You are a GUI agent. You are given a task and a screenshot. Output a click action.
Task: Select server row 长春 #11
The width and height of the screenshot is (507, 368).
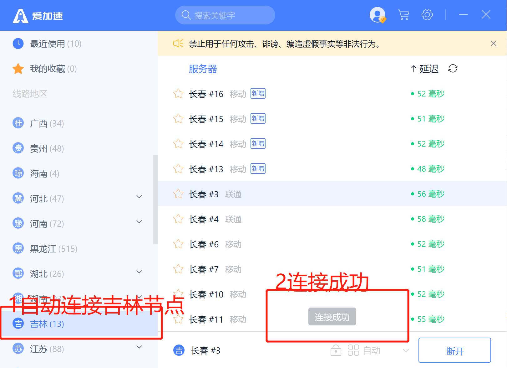point(332,319)
